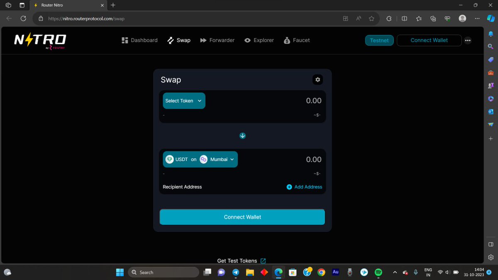Screen dimensions: 498x280
Task: Open the Outlook icon in Edge sidebar
Action: click(x=491, y=112)
